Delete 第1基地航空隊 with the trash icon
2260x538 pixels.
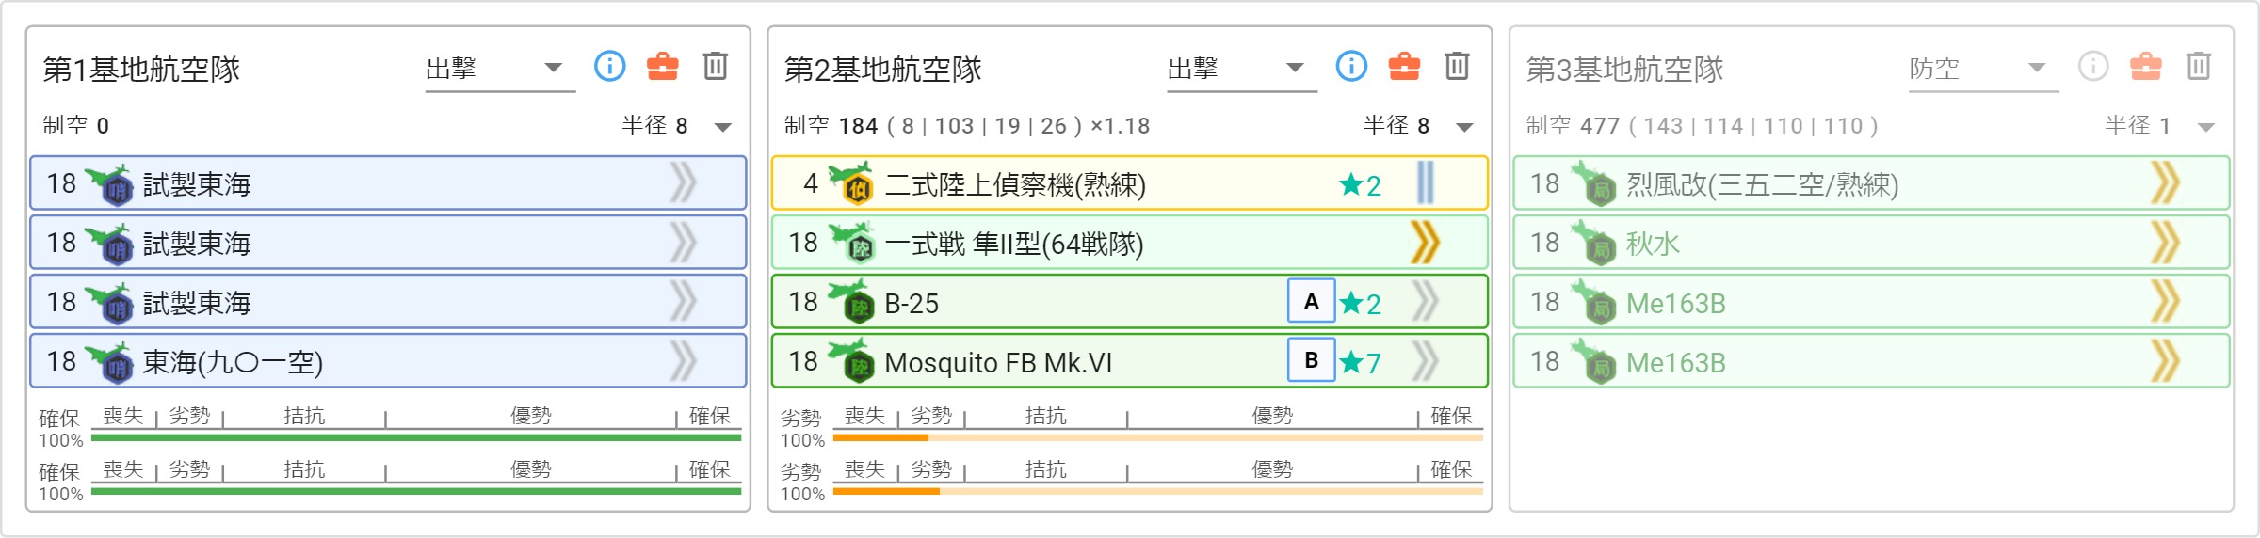[x=716, y=66]
